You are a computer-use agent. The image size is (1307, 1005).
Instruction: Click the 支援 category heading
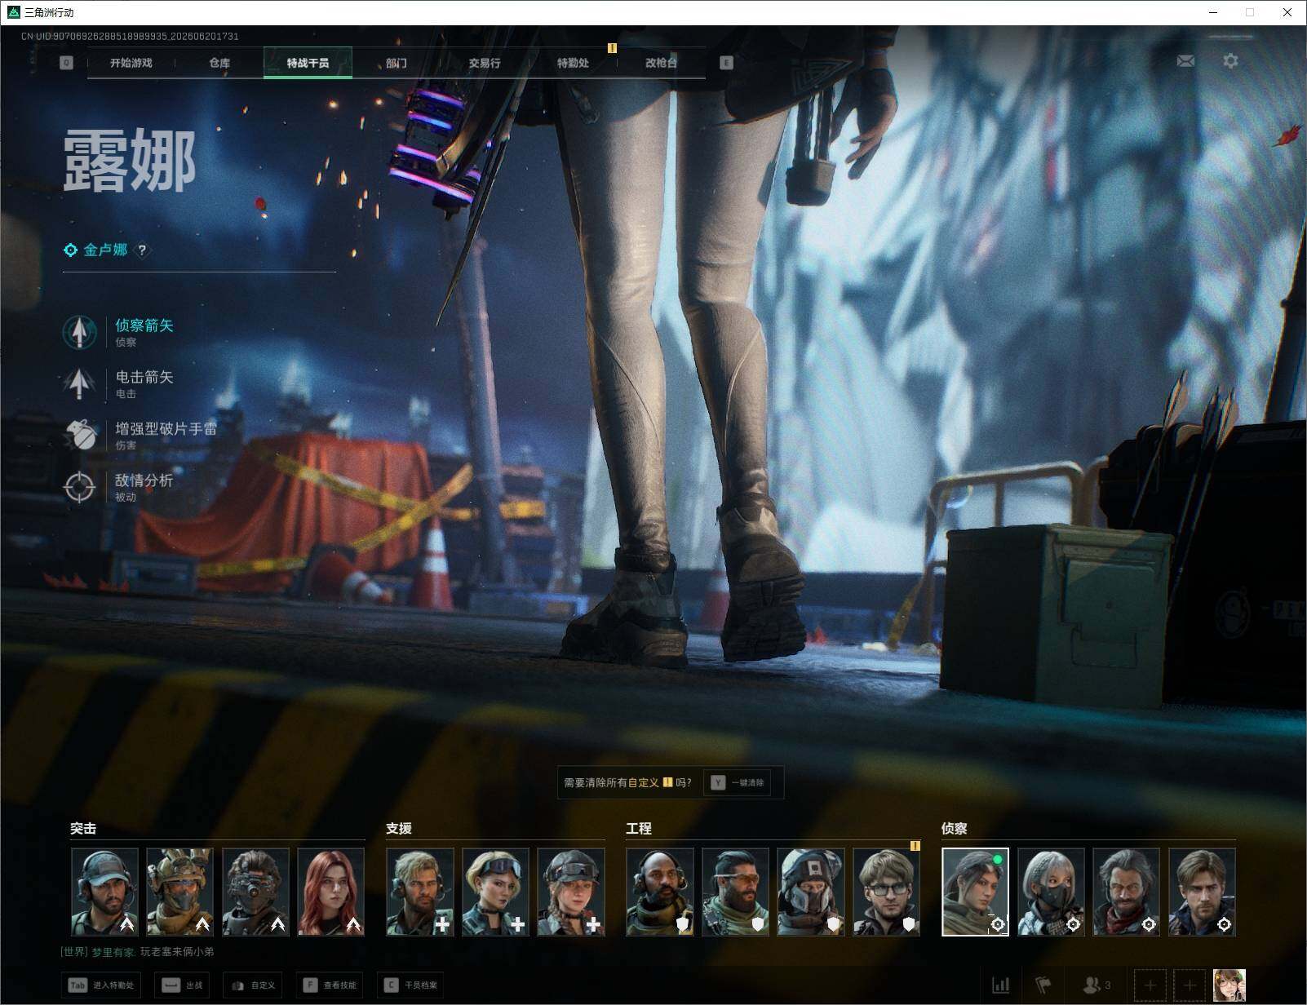point(399,828)
